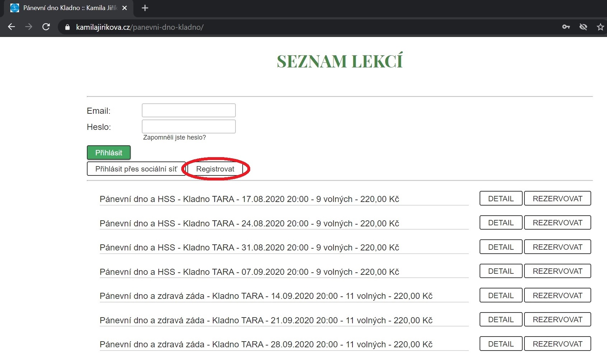Viewport: 607px width, 357px height.
Task: Click the padlock site security icon
Action: pos(67,27)
